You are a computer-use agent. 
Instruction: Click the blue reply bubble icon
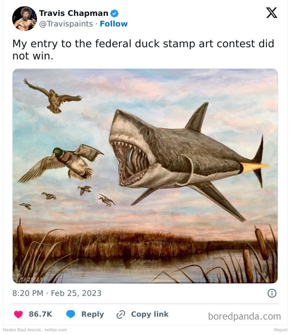pos(71,314)
